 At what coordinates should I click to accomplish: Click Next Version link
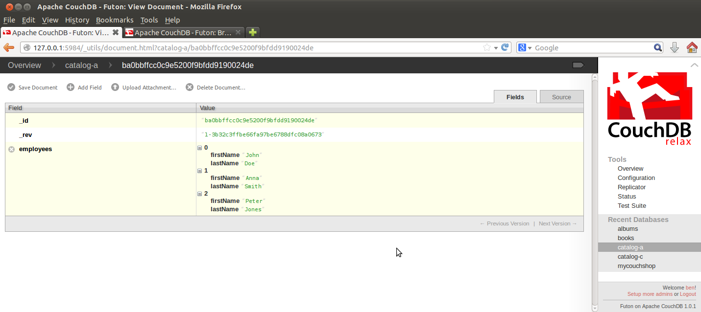tap(558, 223)
